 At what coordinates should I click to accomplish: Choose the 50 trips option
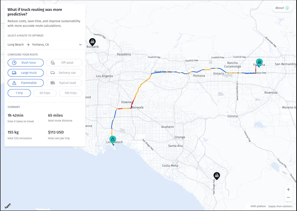45,93
